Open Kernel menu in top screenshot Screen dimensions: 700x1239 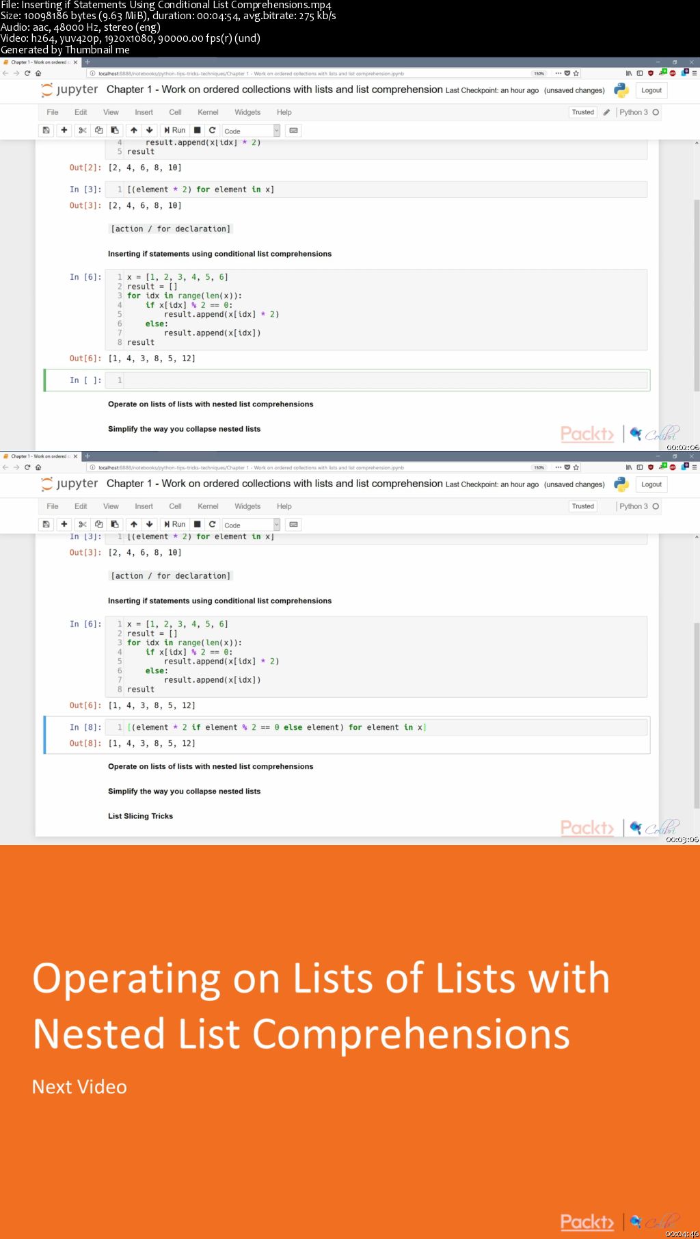coord(208,112)
